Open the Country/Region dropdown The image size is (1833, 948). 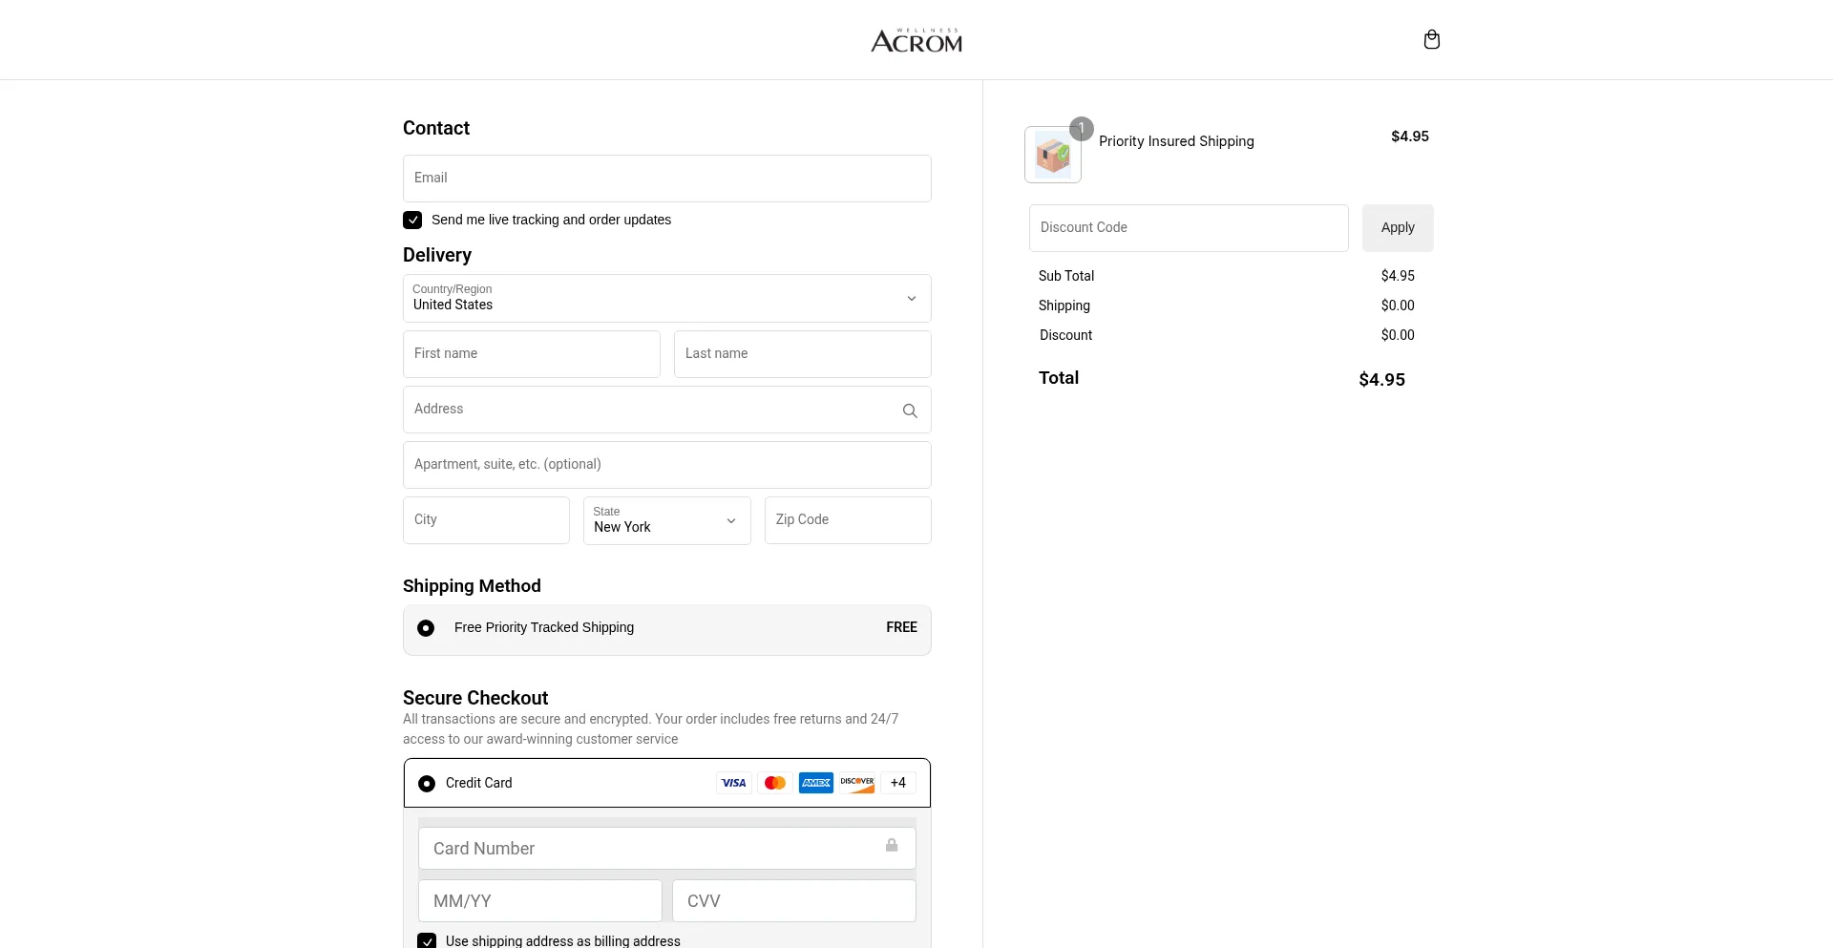click(x=667, y=299)
